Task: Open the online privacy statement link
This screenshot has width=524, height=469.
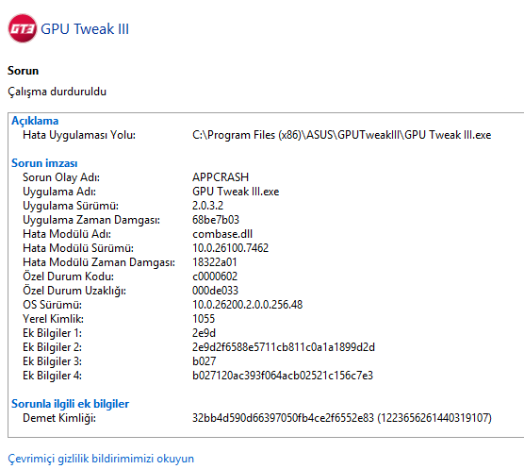Action: coord(101,459)
